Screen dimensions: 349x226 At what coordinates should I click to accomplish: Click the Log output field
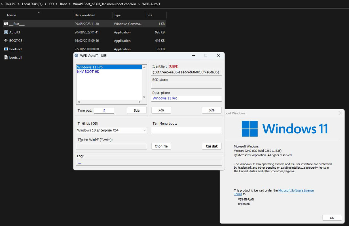149,163
